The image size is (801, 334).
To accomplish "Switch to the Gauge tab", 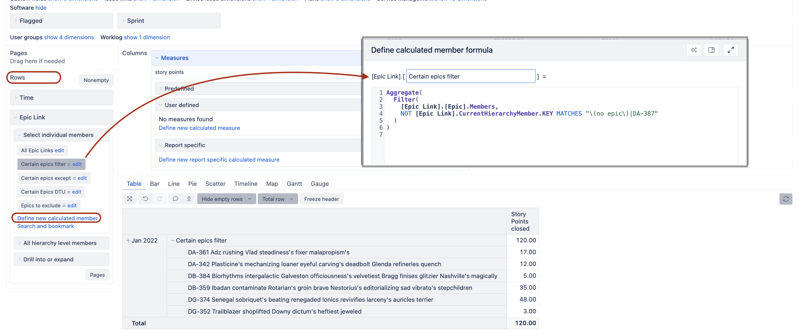I will pos(320,184).
